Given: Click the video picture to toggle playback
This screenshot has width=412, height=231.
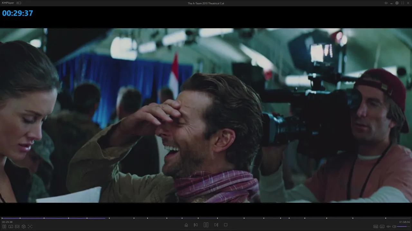Looking at the screenshot, I should (206, 116).
